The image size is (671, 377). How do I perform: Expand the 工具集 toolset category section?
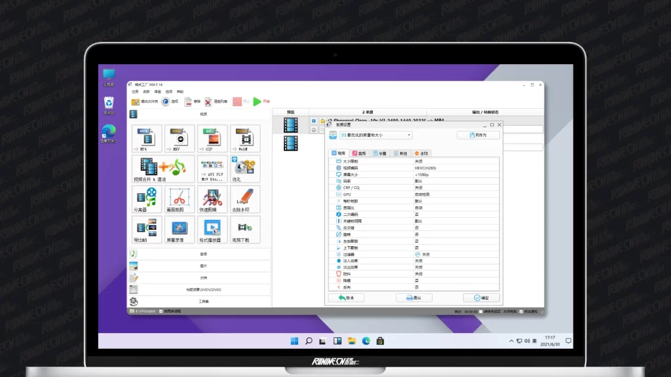203,301
